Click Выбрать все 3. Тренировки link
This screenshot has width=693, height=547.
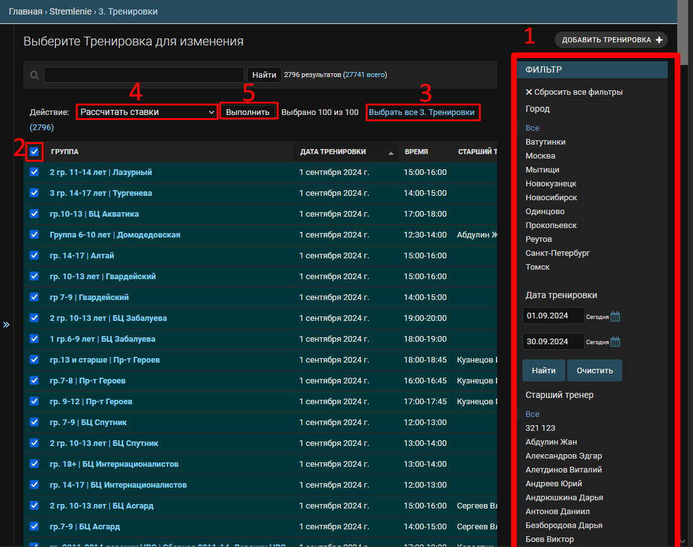(421, 112)
